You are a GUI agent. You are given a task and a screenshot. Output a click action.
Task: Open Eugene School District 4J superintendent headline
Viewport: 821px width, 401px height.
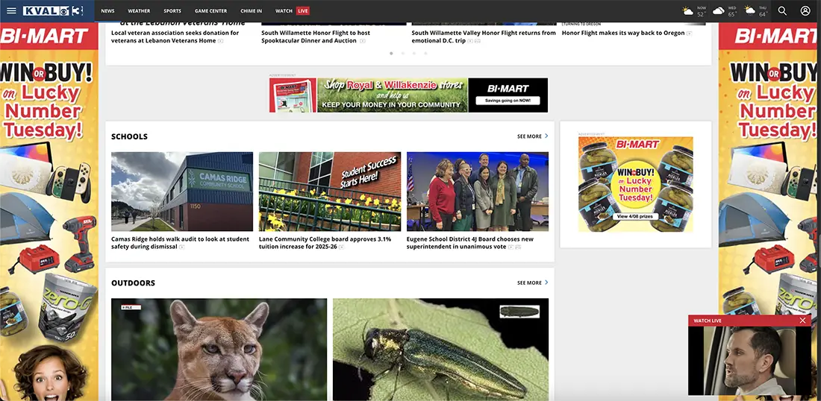click(470, 242)
